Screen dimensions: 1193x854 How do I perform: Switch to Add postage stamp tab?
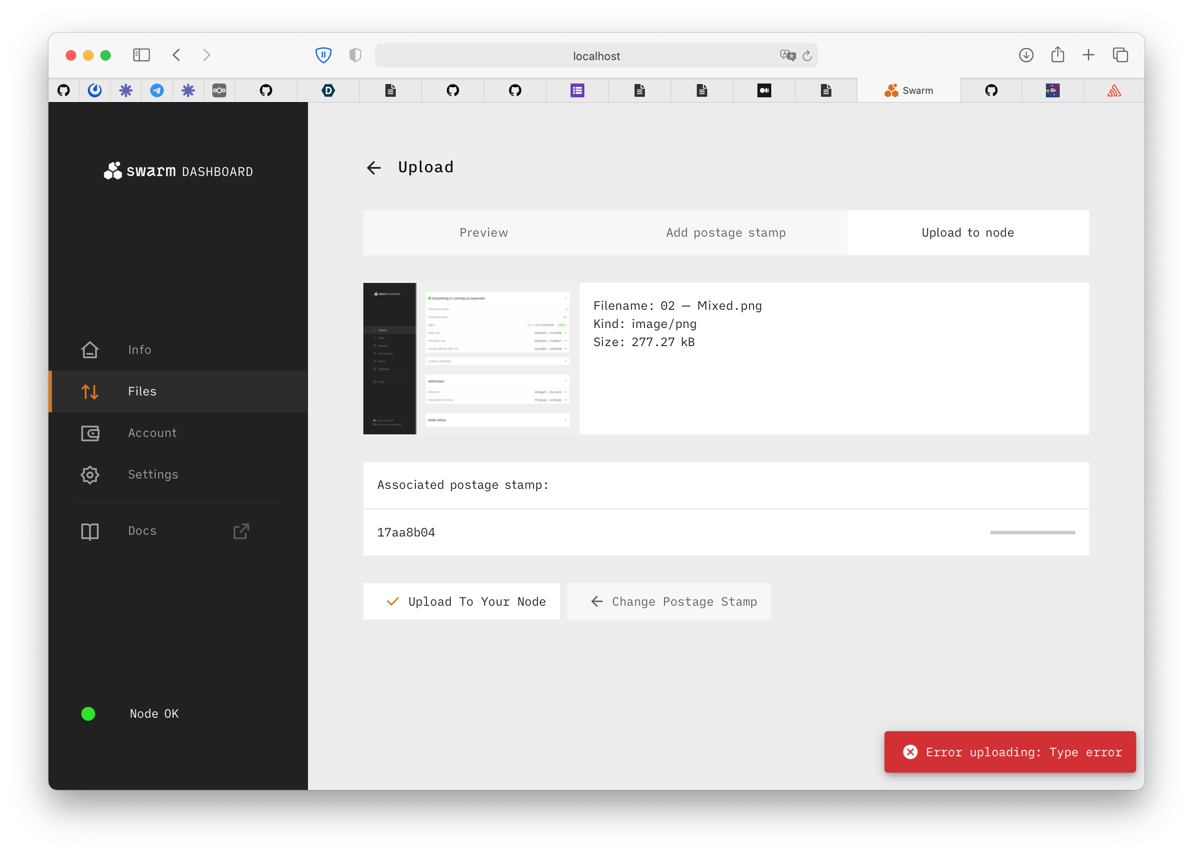tap(725, 232)
